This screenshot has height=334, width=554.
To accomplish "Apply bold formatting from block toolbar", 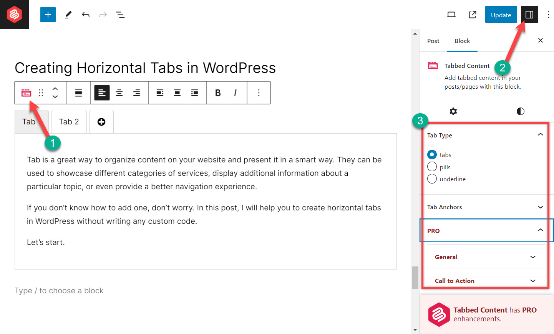I will point(218,93).
